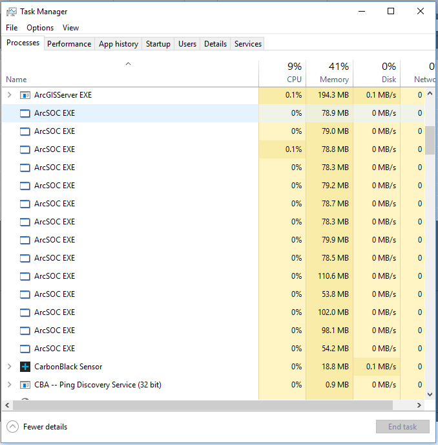Switch to the Performance tab
The width and height of the screenshot is (438, 445).
click(69, 44)
